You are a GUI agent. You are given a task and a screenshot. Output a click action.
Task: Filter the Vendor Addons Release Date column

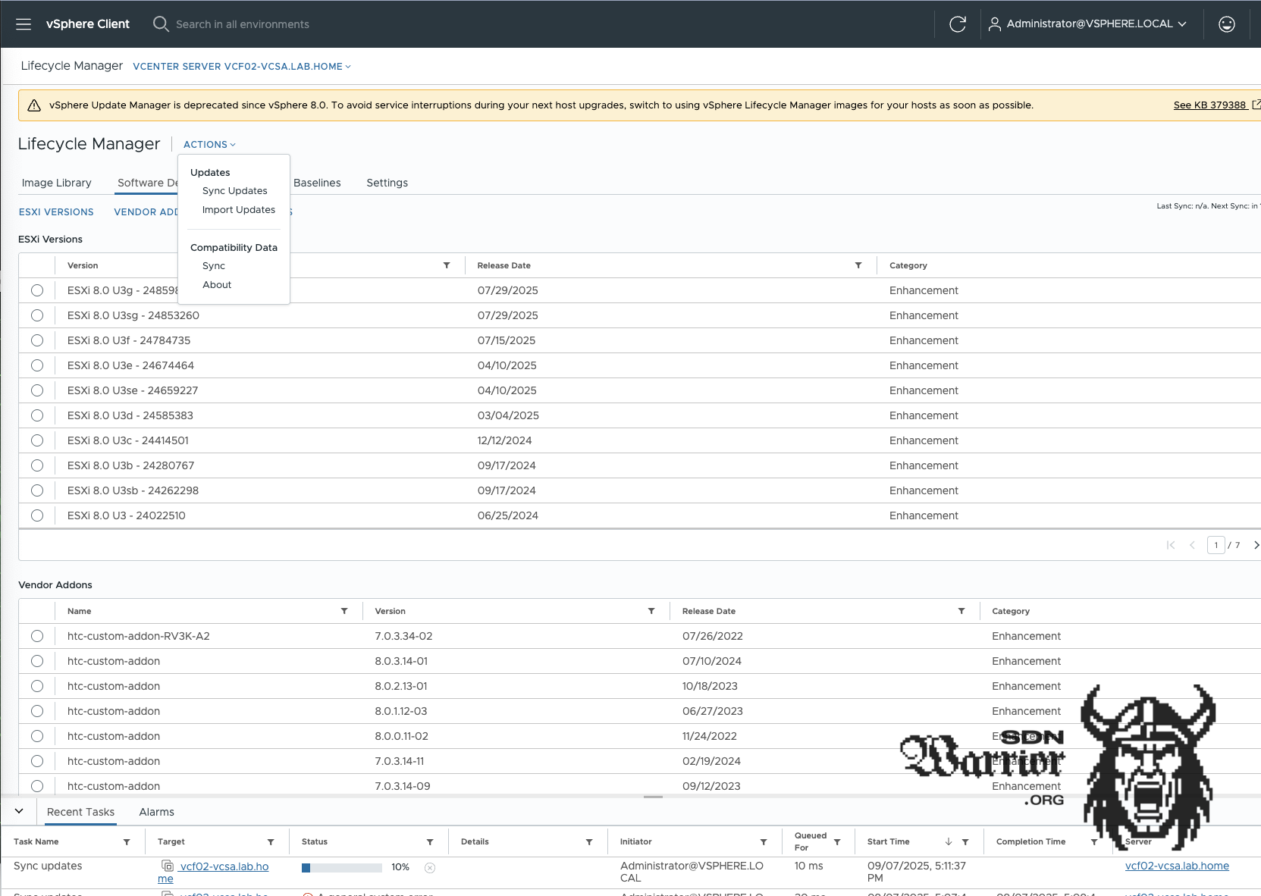point(961,611)
